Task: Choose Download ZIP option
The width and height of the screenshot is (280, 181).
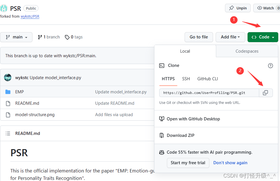Action: (x=181, y=135)
